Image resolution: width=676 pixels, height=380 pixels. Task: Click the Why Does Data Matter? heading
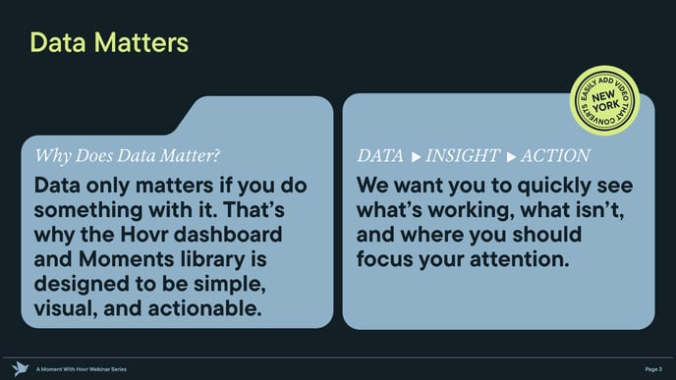[127, 155]
